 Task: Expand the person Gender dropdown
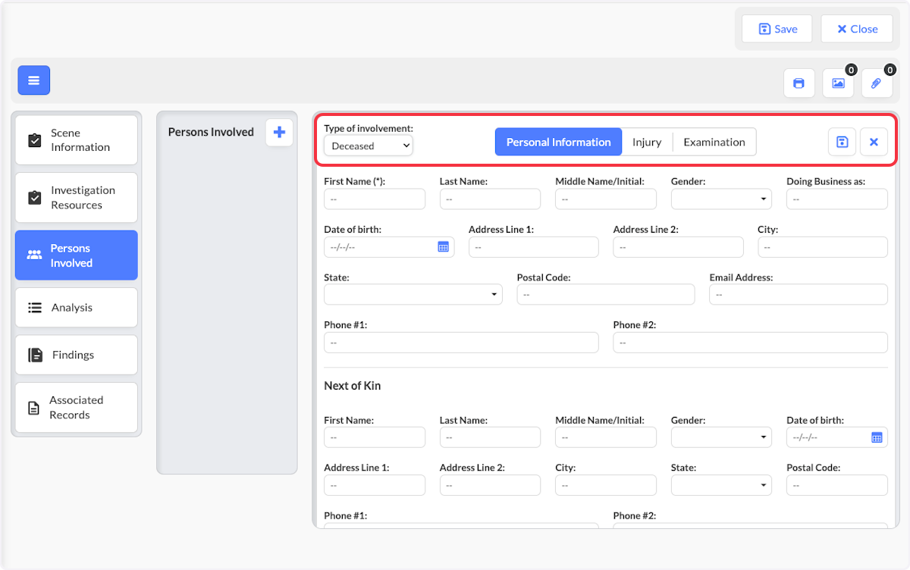[x=721, y=199]
